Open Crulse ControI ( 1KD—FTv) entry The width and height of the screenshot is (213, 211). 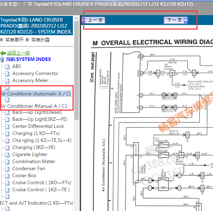tap(42, 182)
